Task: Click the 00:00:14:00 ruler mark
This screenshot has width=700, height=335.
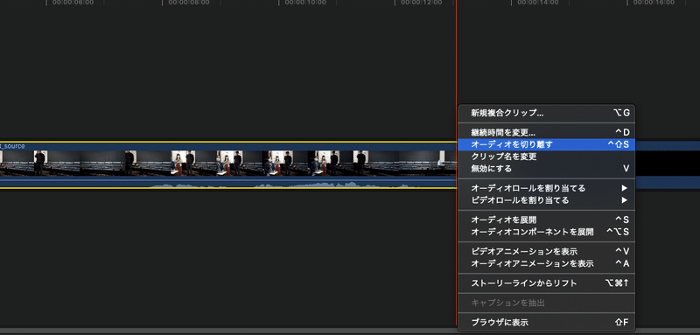Action: [x=538, y=3]
